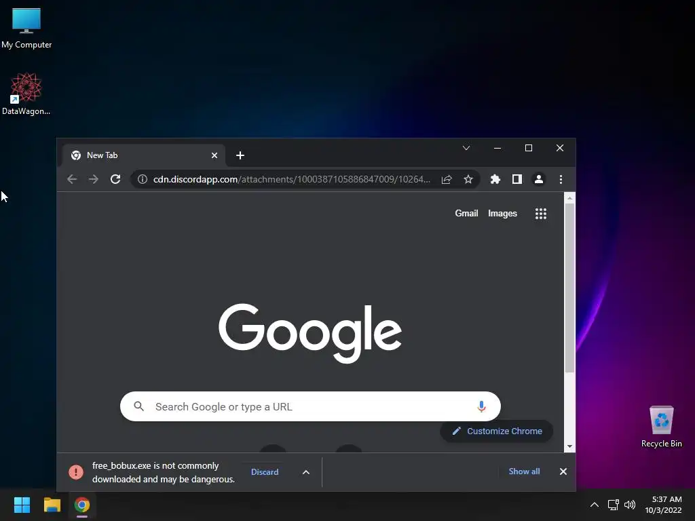
Task: Maximize the Chrome window
Action: click(x=528, y=148)
